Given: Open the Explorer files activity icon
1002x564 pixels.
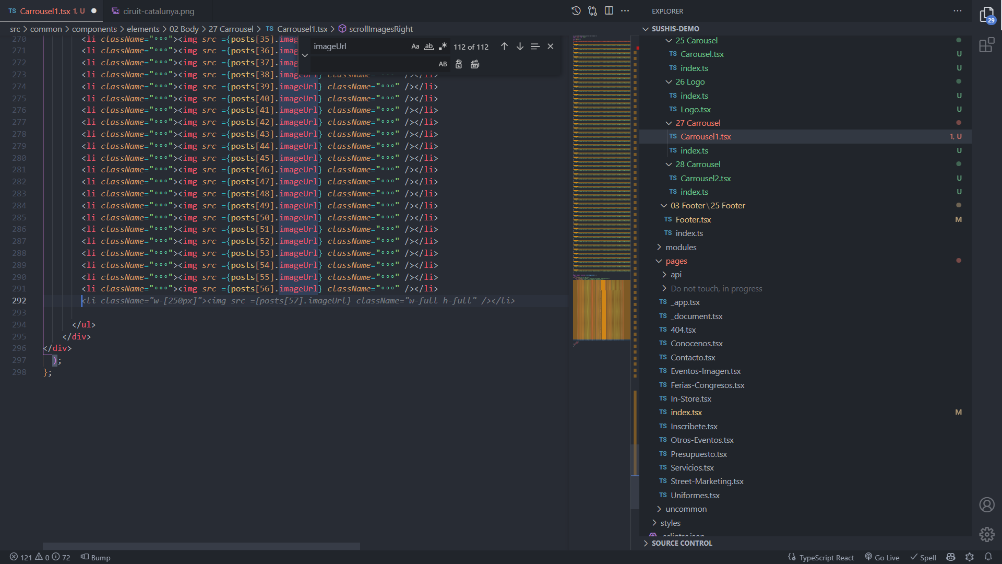Looking at the screenshot, I should (986, 15).
